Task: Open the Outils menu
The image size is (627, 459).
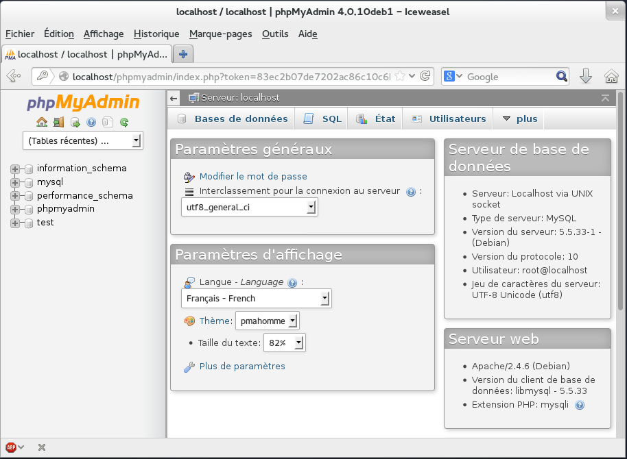Action: pyautogui.click(x=275, y=34)
